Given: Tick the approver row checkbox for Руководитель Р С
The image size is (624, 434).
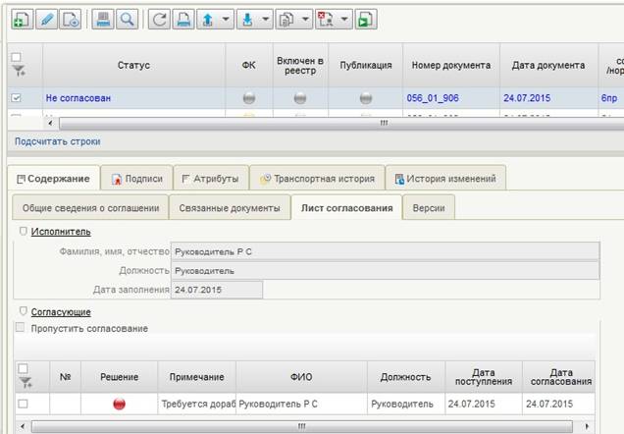Looking at the screenshot, I should 23,404.
